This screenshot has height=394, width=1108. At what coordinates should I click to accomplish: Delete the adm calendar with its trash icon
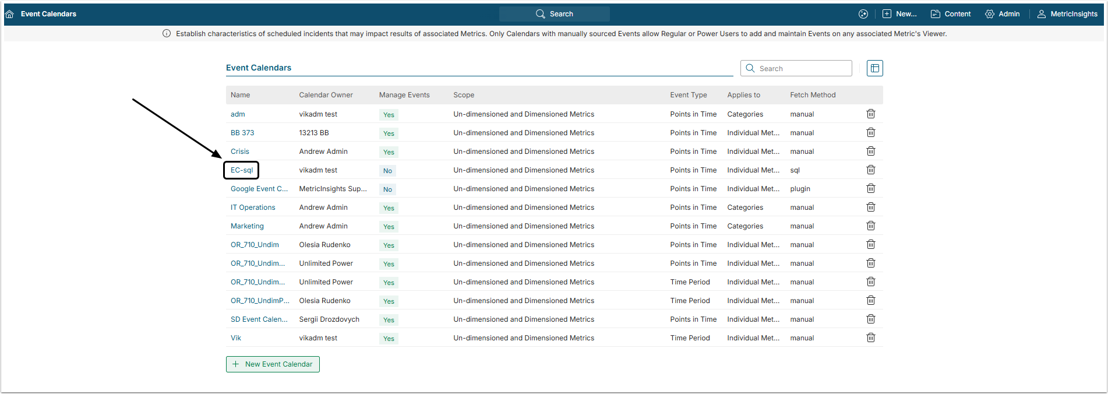pyautogui.click(x=871, y=114)
